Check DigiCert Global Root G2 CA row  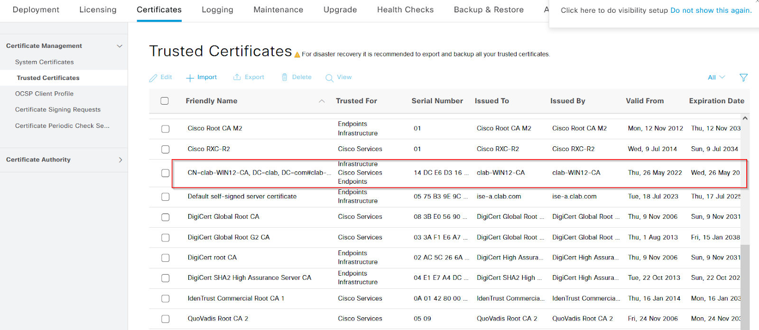[165, 237]
